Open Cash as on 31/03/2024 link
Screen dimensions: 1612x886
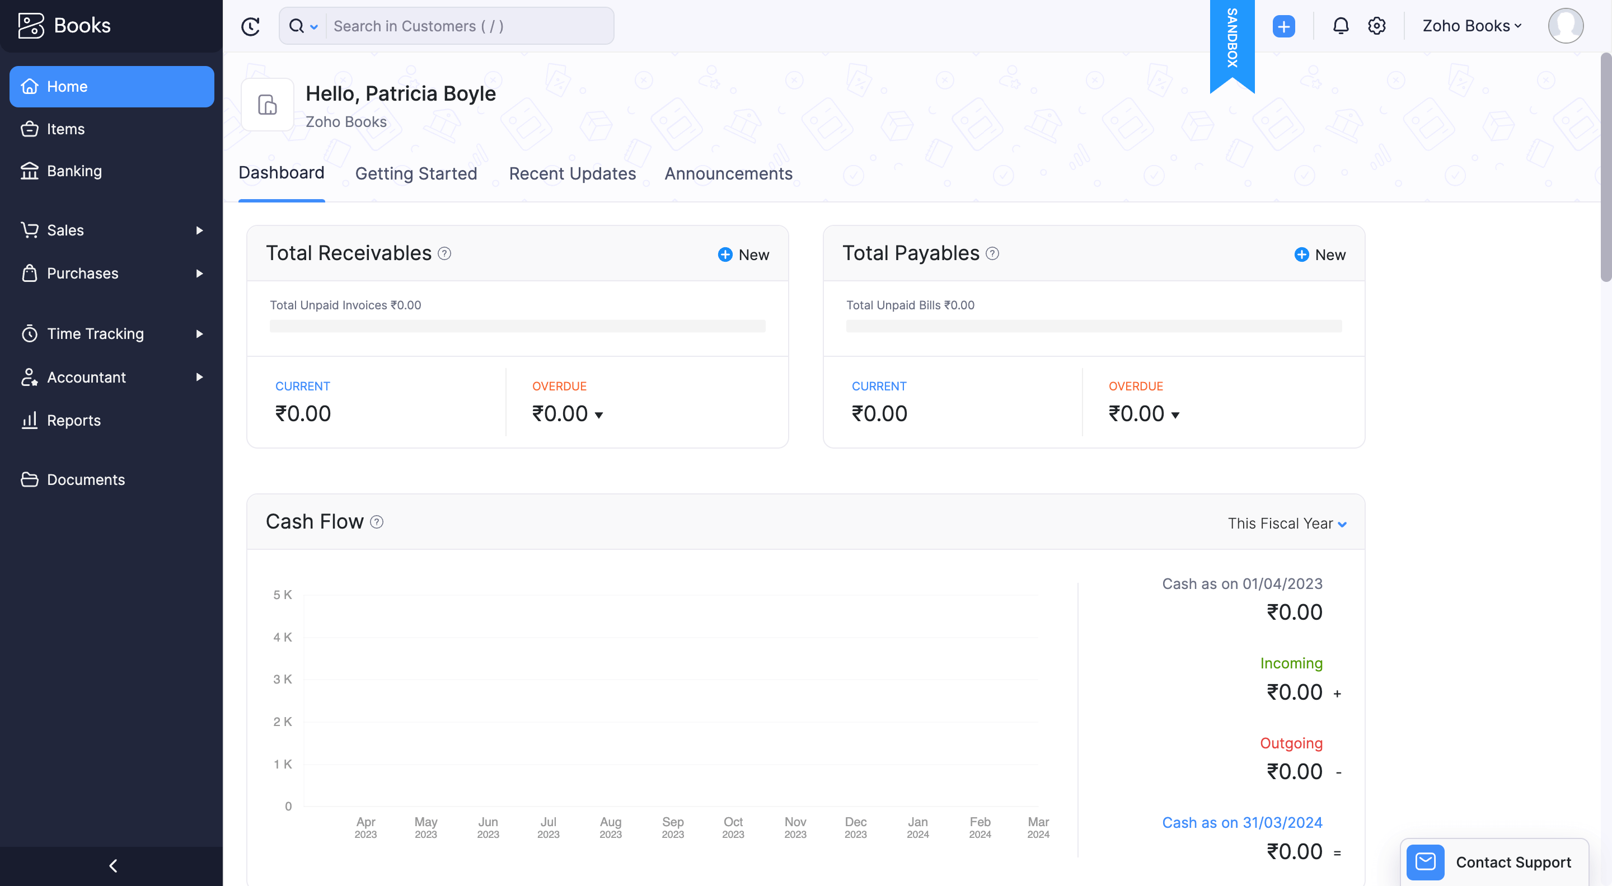[x=1242, y=822]
